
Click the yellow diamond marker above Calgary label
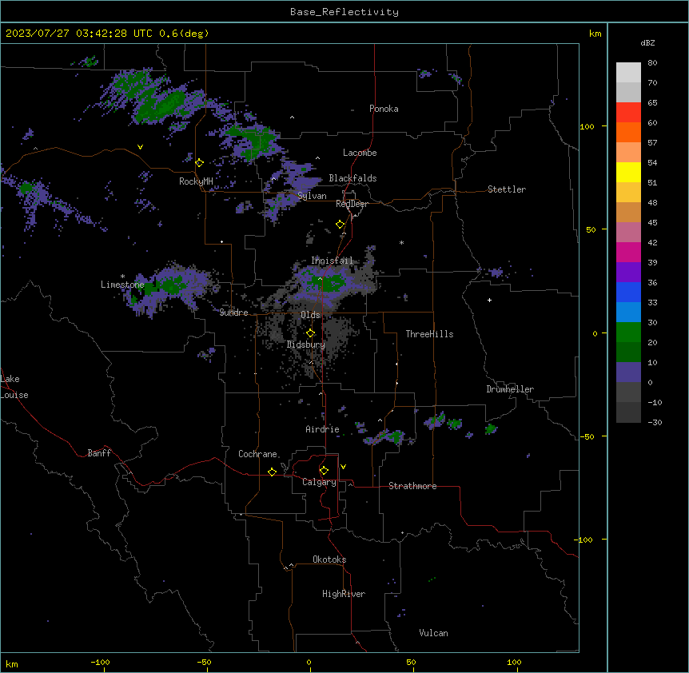(x=324, y=471)
